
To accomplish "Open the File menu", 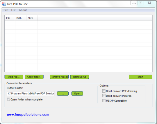I will [6, 10].
